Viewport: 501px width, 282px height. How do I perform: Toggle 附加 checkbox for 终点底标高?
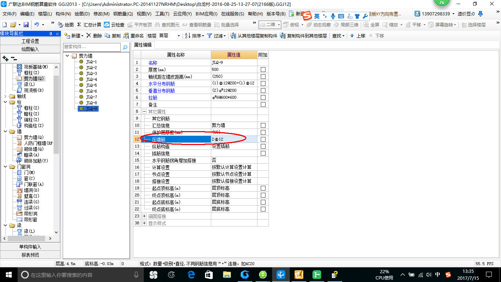[263, 209]
